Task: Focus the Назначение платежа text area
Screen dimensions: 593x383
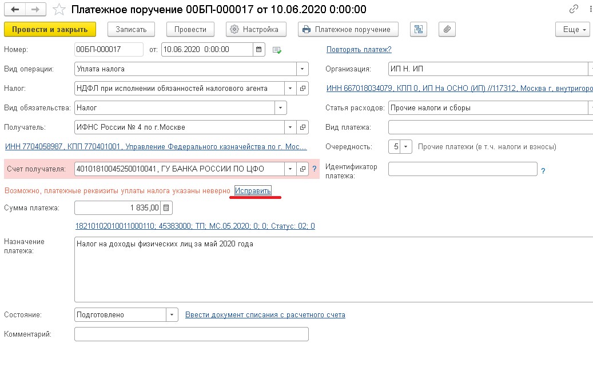Action: pyautogui.click(x=333, y=270)
